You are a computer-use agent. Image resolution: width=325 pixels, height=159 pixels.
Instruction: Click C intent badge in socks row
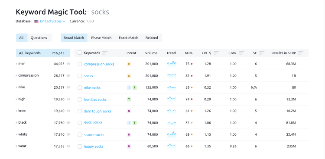(129, 76)
